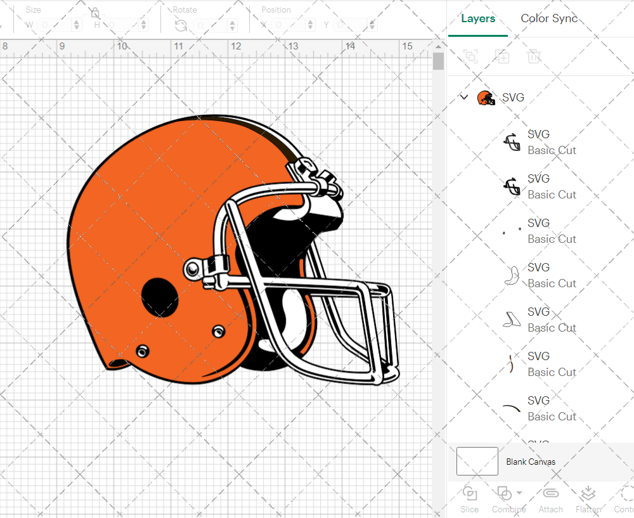Click the canvas vertical scrollbar thumb
Screen dimensions: 634x518
(x=438, y=61)
